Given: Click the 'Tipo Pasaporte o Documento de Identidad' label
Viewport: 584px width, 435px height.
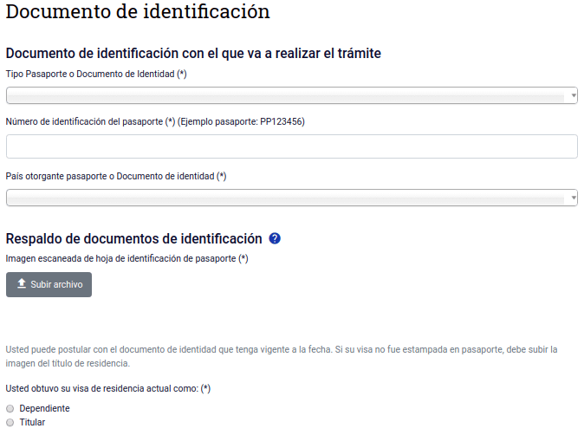Looking at the screenshot, I should [96, 75].
